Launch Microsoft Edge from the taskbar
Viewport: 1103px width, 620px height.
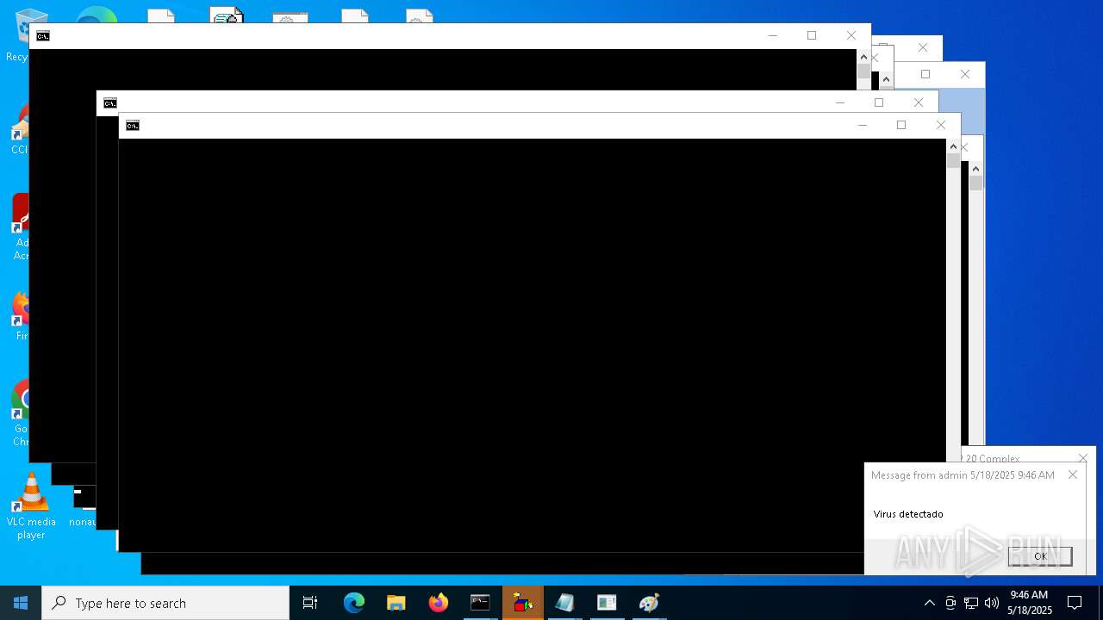click(x=354, y=603)
